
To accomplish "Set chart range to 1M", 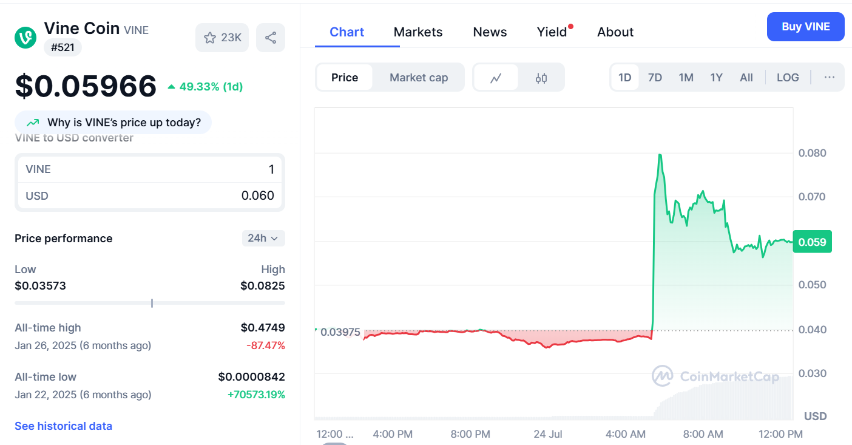I will tap(686, 78).
